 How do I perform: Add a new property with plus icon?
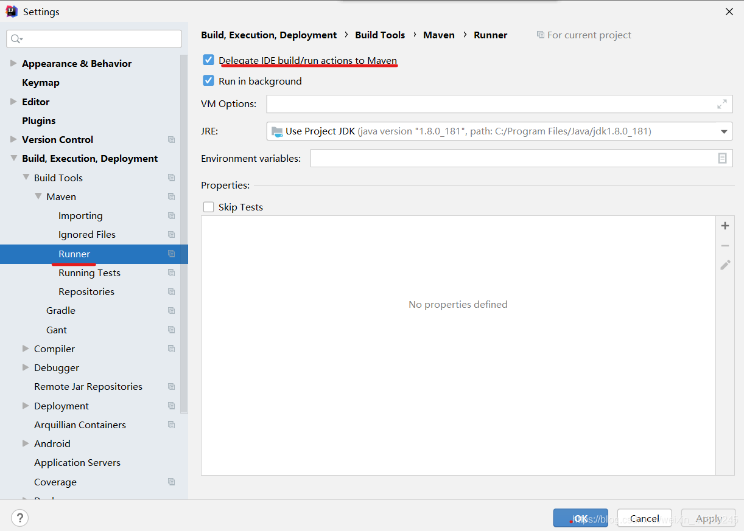(x=725, y=225)
